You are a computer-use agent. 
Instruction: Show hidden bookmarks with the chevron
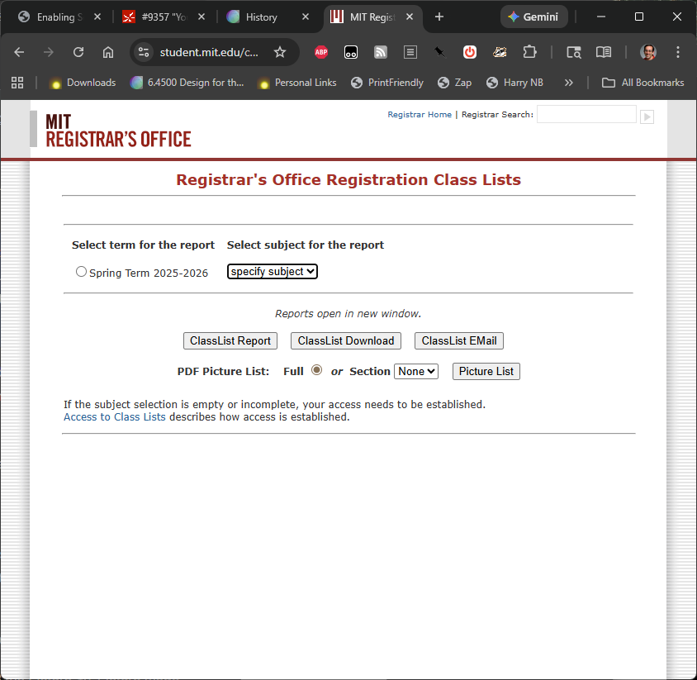pos(568,83)
